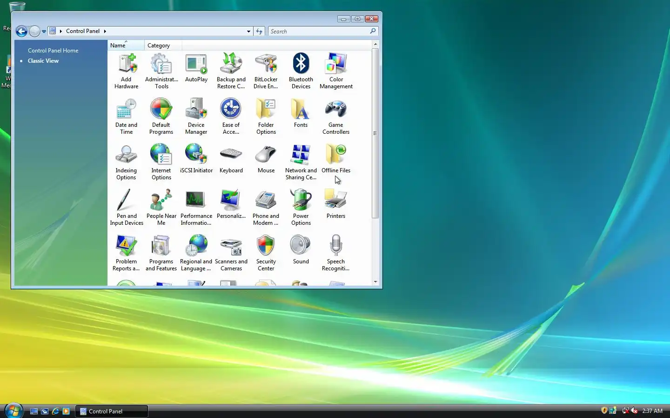Open Scanners and Cameras
670x418 pixels.
pyautogui.click(x=231, y=253)
